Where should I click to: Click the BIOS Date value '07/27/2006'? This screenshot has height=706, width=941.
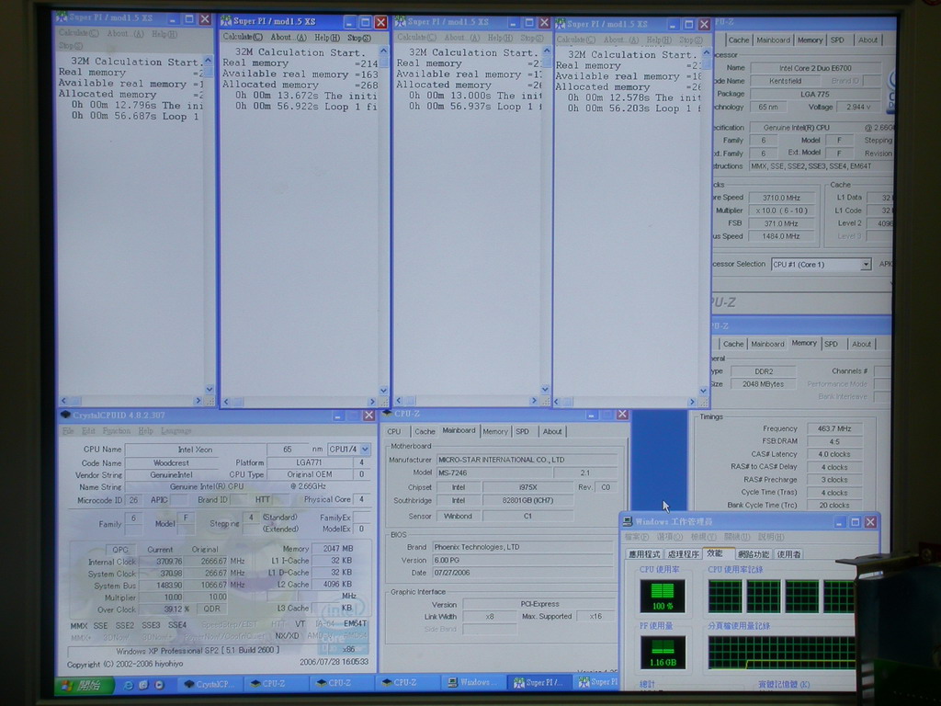[522, 573]
